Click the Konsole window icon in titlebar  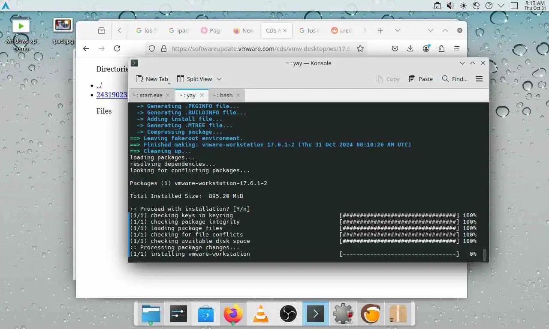(x=134, y=63)
